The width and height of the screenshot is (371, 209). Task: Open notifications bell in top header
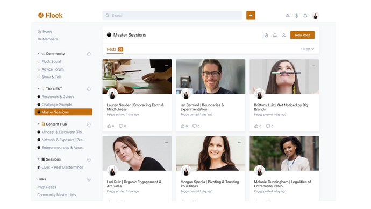coord(305,16)
